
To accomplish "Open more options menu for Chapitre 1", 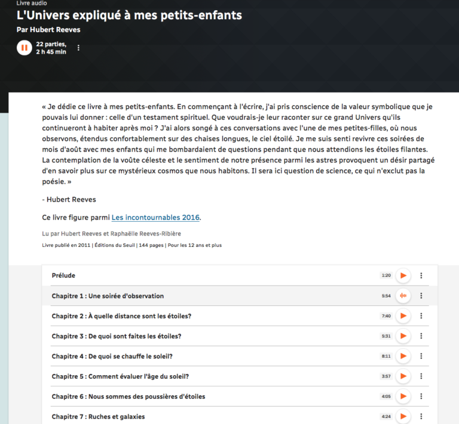I will coord(421,296).
